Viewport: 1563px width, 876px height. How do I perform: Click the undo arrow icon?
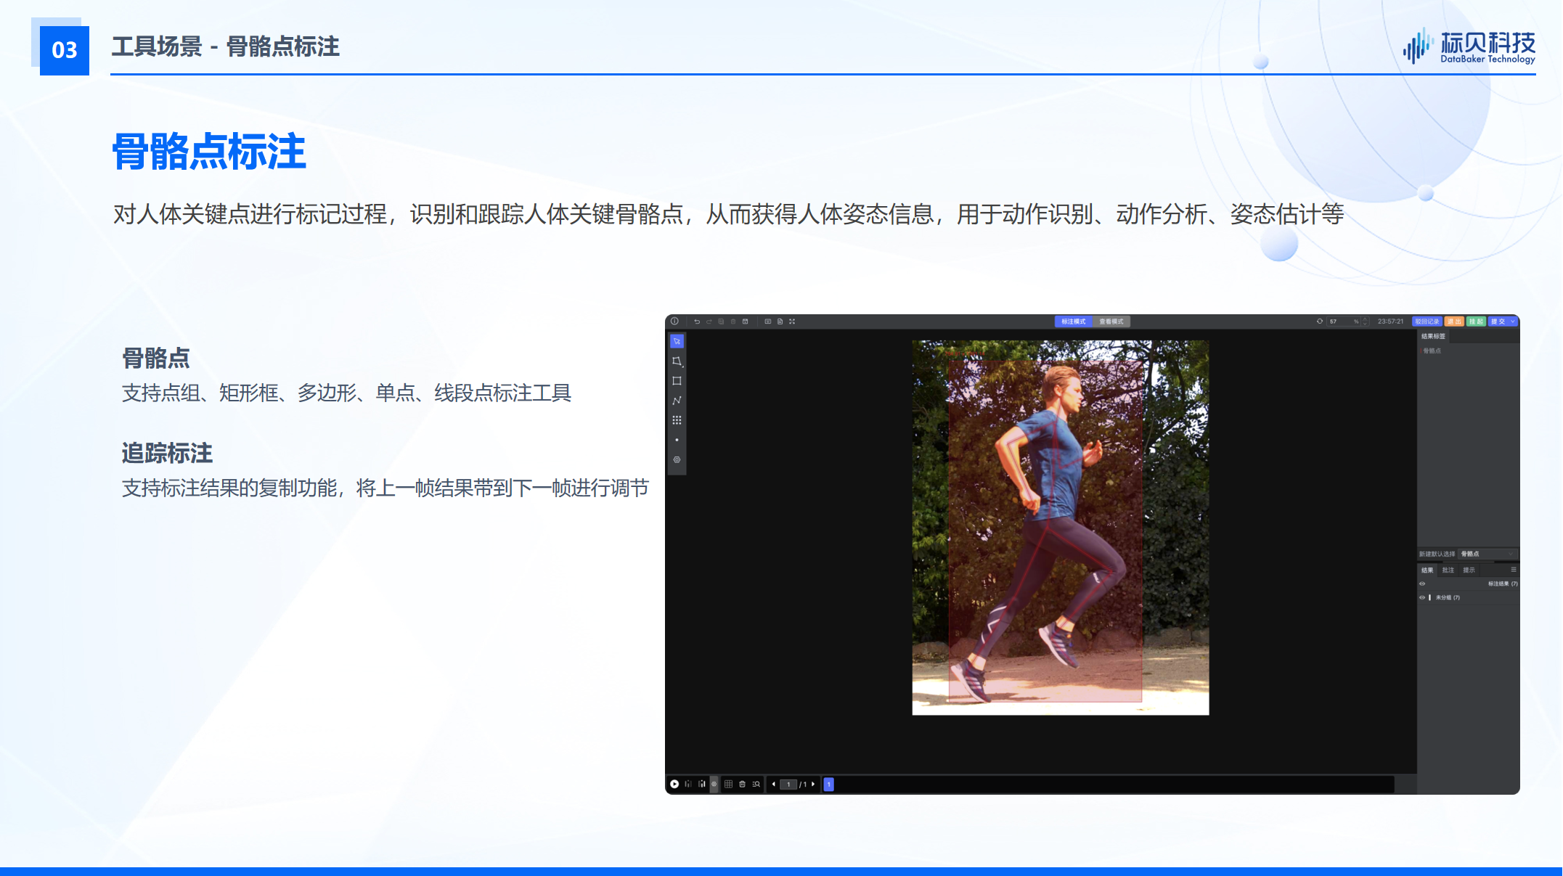(x=697, y=322)
